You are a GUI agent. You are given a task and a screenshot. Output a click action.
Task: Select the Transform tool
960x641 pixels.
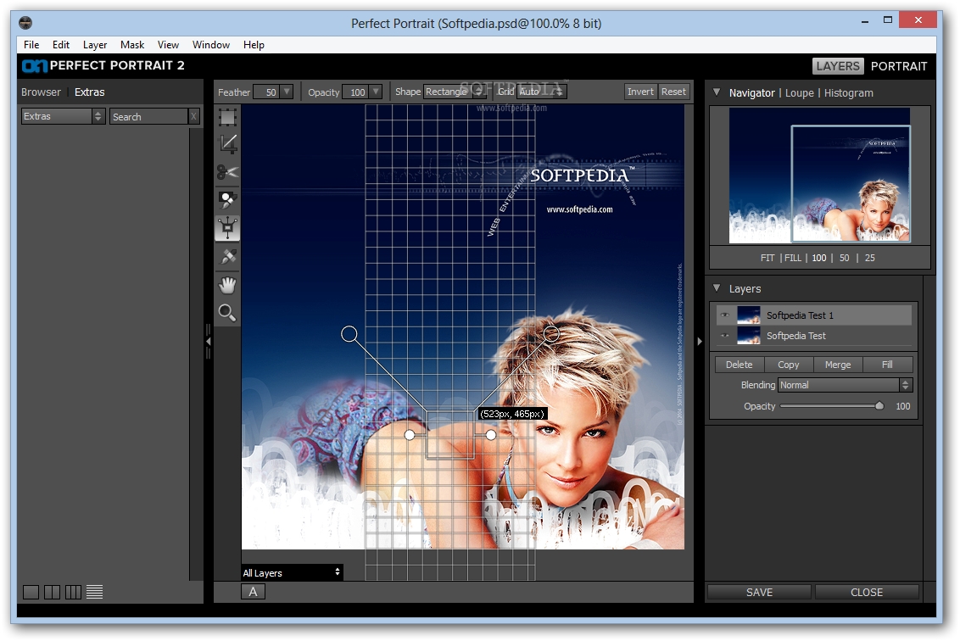point(227,116)
